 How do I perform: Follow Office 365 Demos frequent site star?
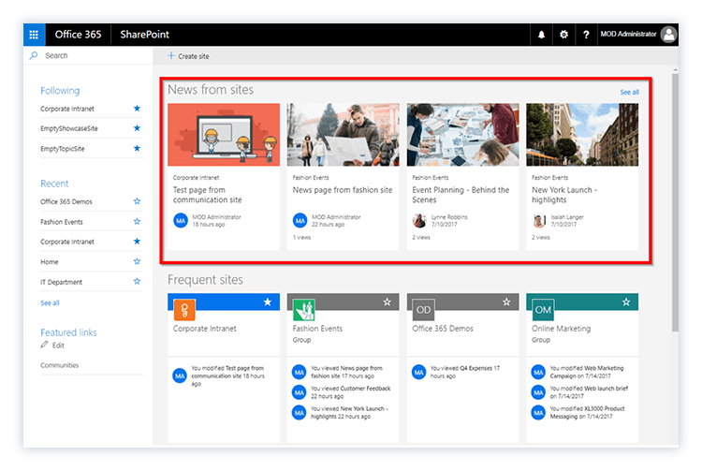(506, 302)
